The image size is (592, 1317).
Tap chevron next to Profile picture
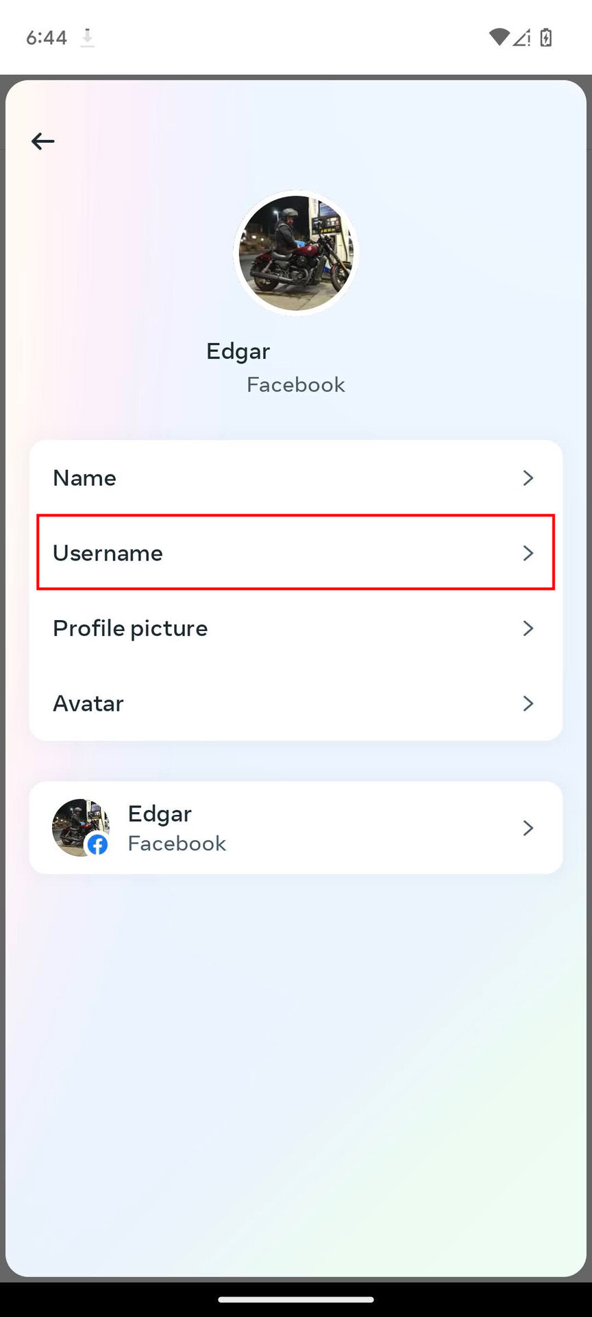pos(528,628)
